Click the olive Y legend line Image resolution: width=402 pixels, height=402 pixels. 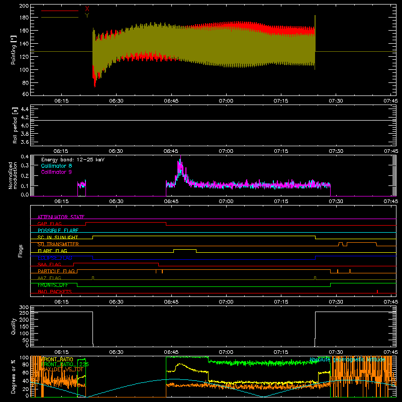pos(60,17)
